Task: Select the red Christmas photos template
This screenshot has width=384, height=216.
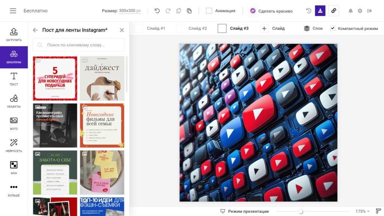Action: pyautogui.click(x=55, y=207)
